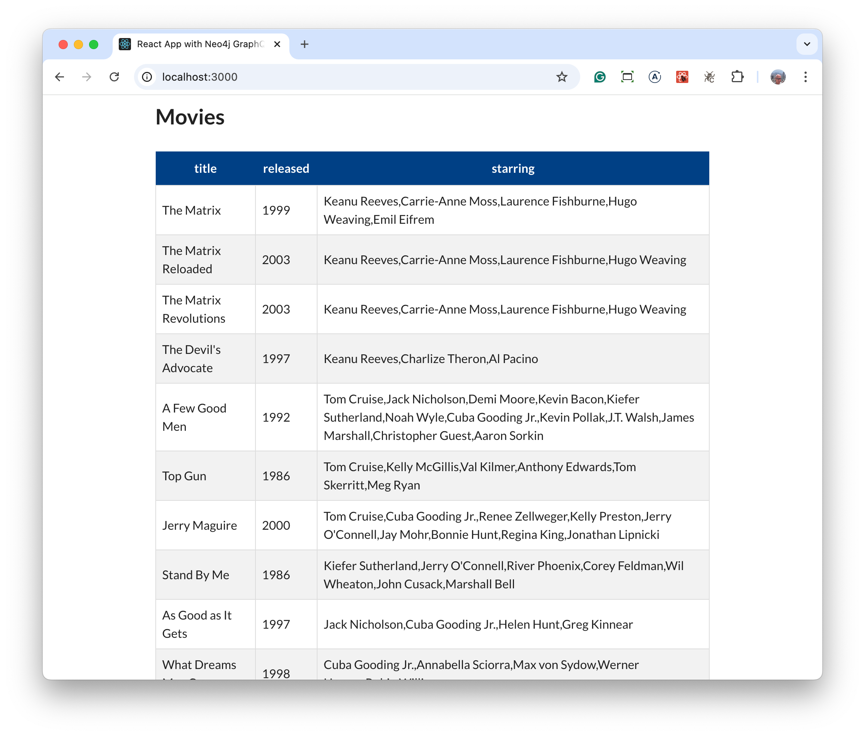Click the cast cell listing Jonathan Lipnicki
The image size is (865, 736).
(513, 525)
